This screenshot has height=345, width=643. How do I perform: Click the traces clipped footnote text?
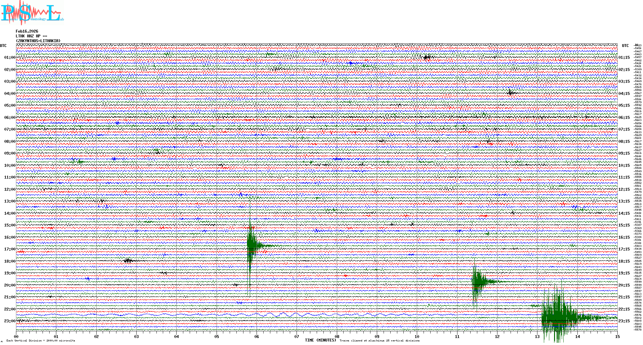379,341
